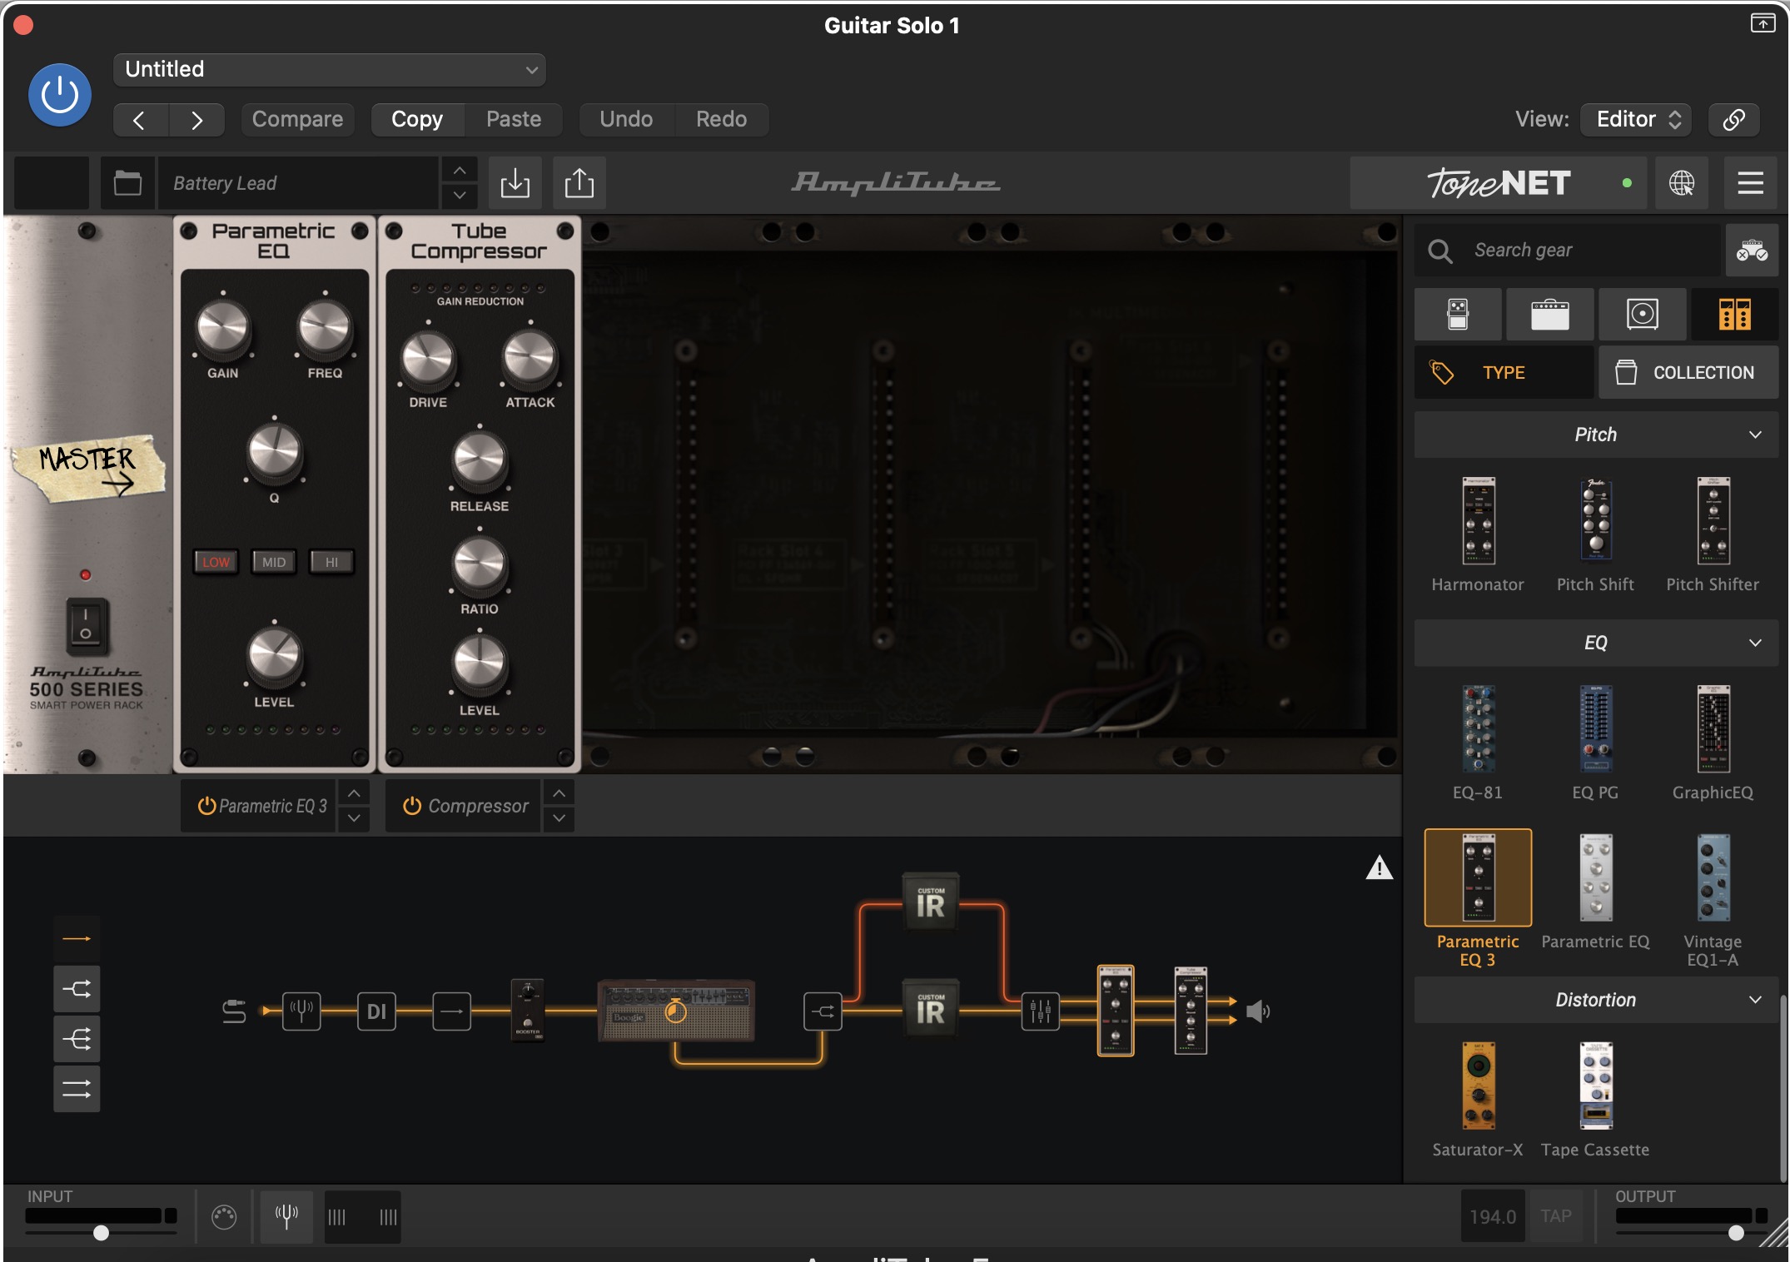Screen dimensions: 1790x1262
Task: Select the two-line parallel routing icon
Action: (77, 1090)
